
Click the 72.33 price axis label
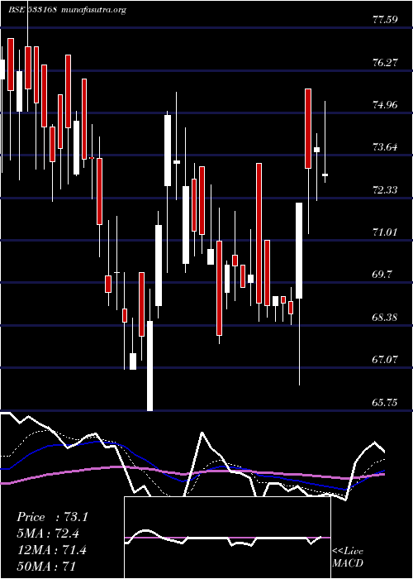tap(386, 190)
